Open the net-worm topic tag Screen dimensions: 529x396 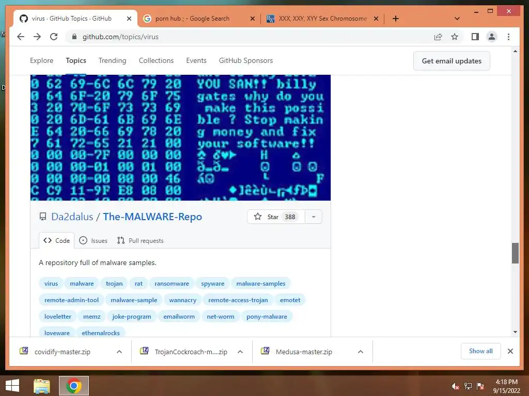click(220, 317)
